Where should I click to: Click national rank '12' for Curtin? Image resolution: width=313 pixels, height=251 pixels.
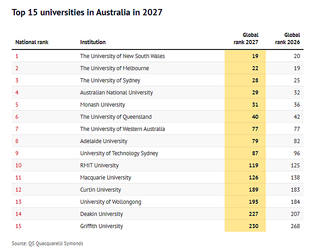click(18, 190)
